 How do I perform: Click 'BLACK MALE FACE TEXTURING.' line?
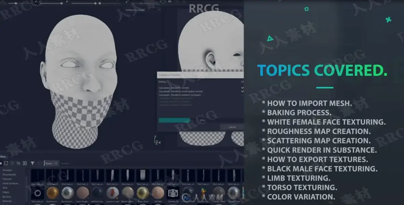(319, 169)
